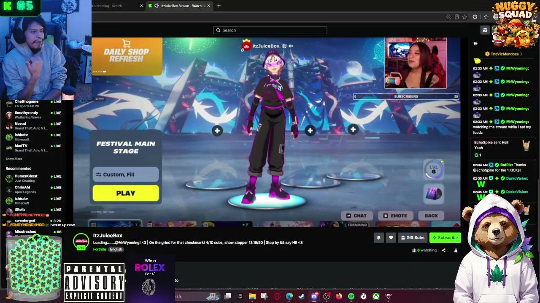Click the Kick search input field
The height and width of the screenshot is (303, 540).
click(x=270, y=30)
